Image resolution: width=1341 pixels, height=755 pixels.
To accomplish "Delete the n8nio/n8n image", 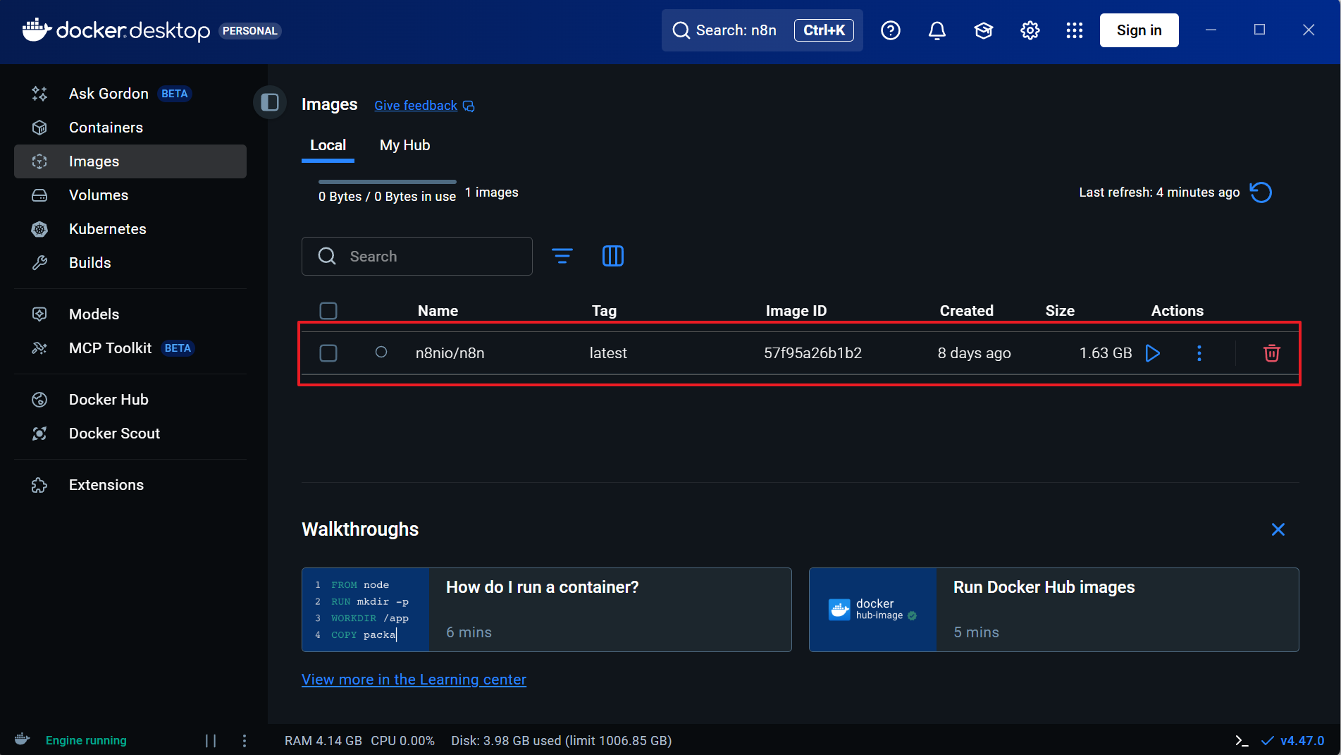I will click(x=1271, y=353).
